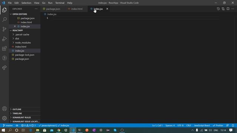Open the Explorer view in activity bar
This screenshot has width=237, height=133.
point(4,10)
